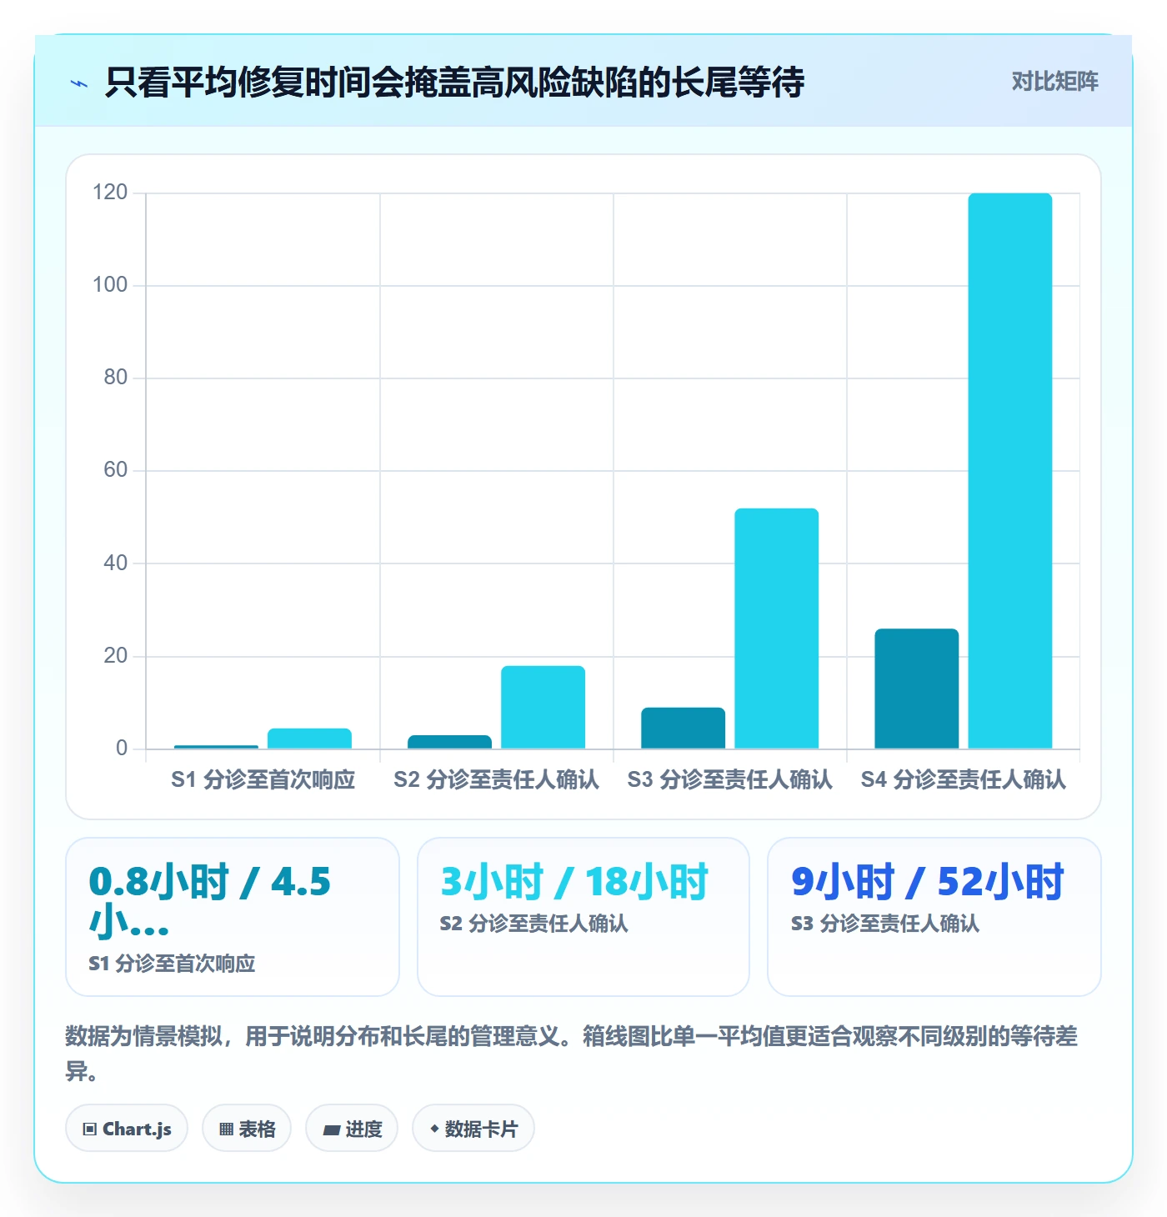The height and width of the screenshot is (1217, 1167).
Task: Click the 对比矩阵 label in the header
Action: 1054,81
